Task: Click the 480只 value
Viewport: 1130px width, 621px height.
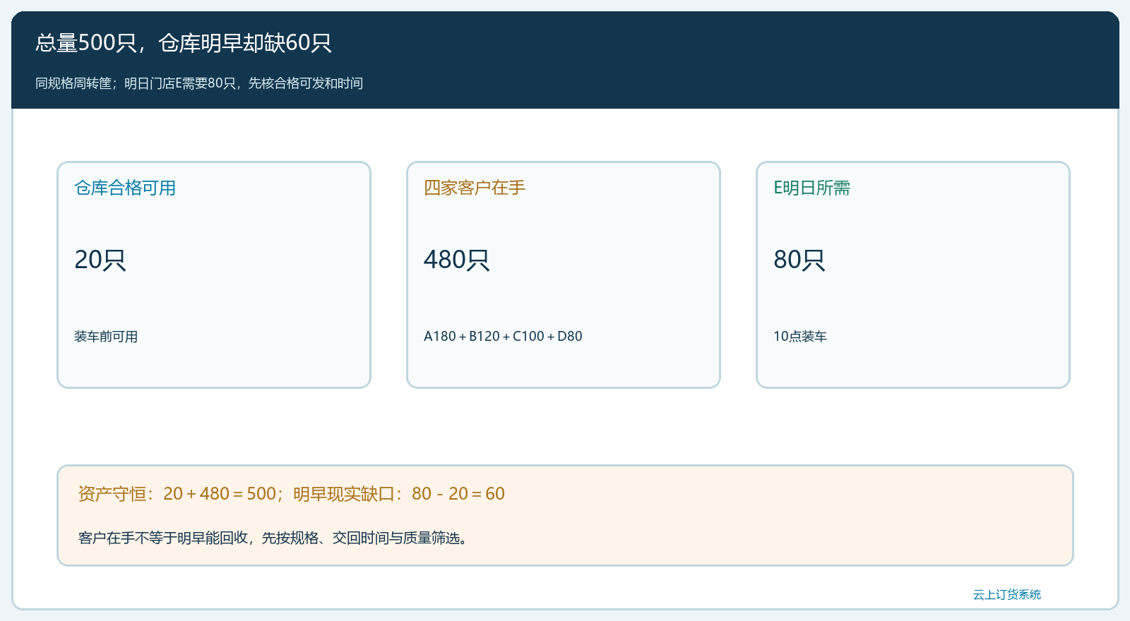Action: click(457, 260)
